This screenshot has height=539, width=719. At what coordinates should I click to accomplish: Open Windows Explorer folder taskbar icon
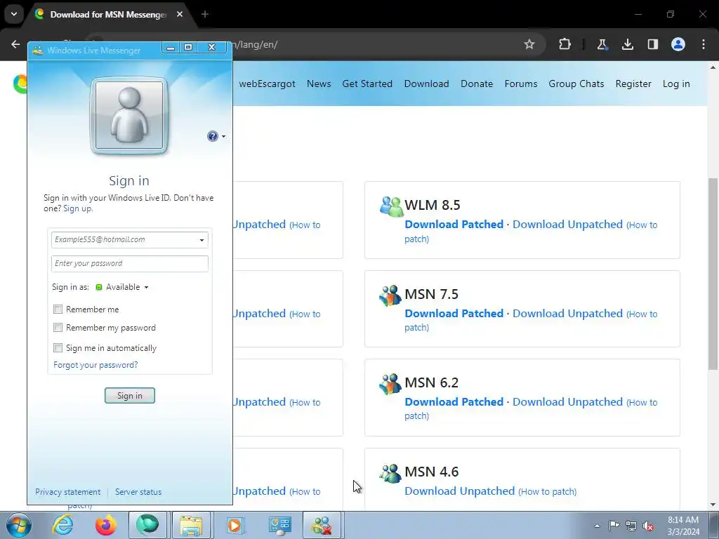(x=191, y=525)
